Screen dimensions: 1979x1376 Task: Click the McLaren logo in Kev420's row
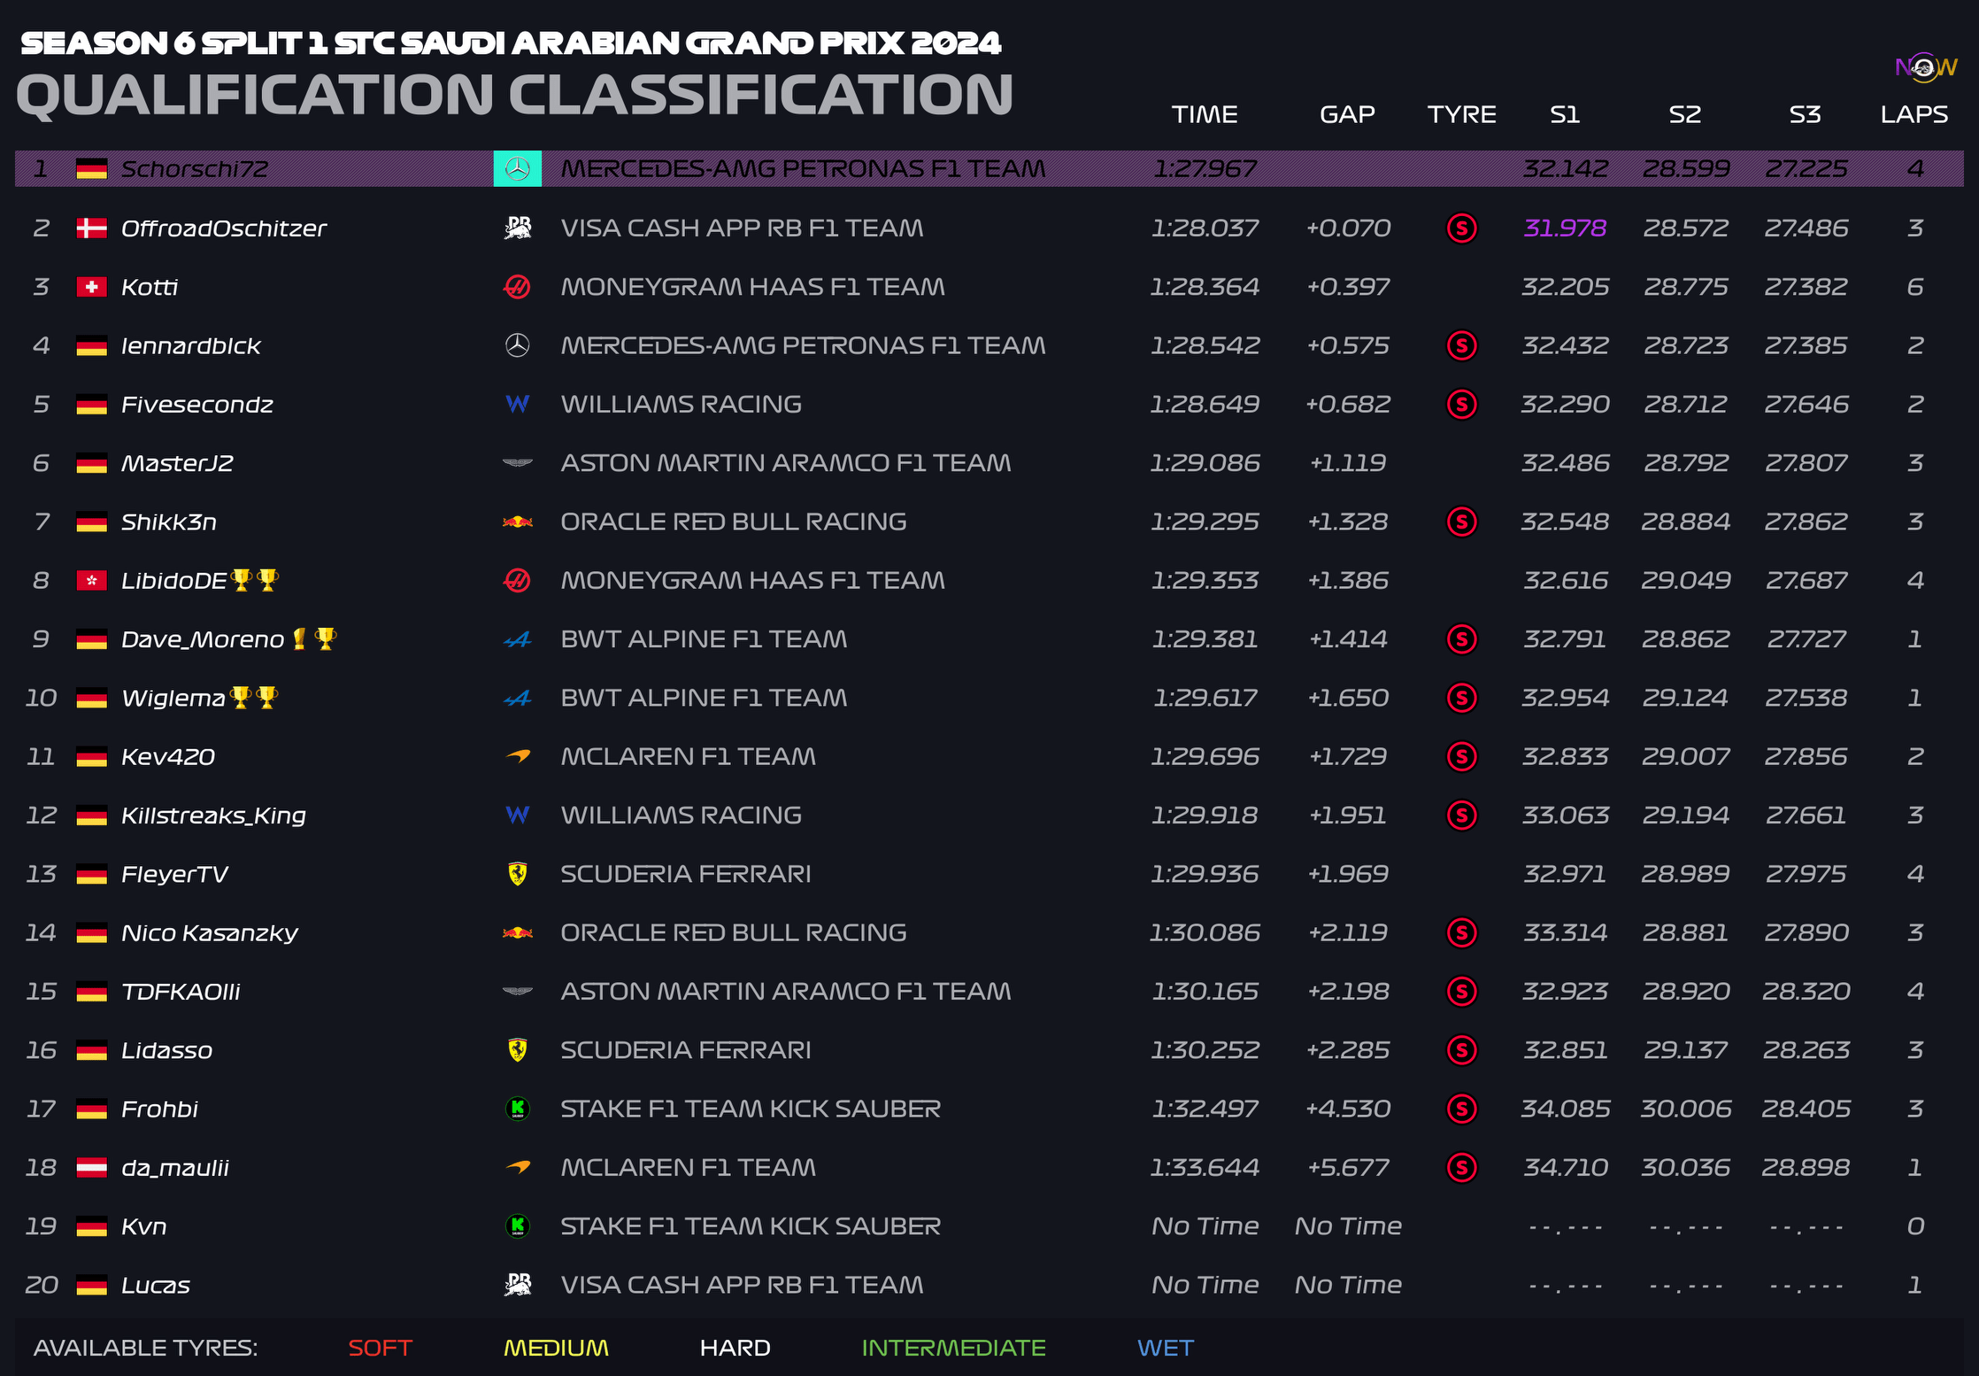click(517, 756)
